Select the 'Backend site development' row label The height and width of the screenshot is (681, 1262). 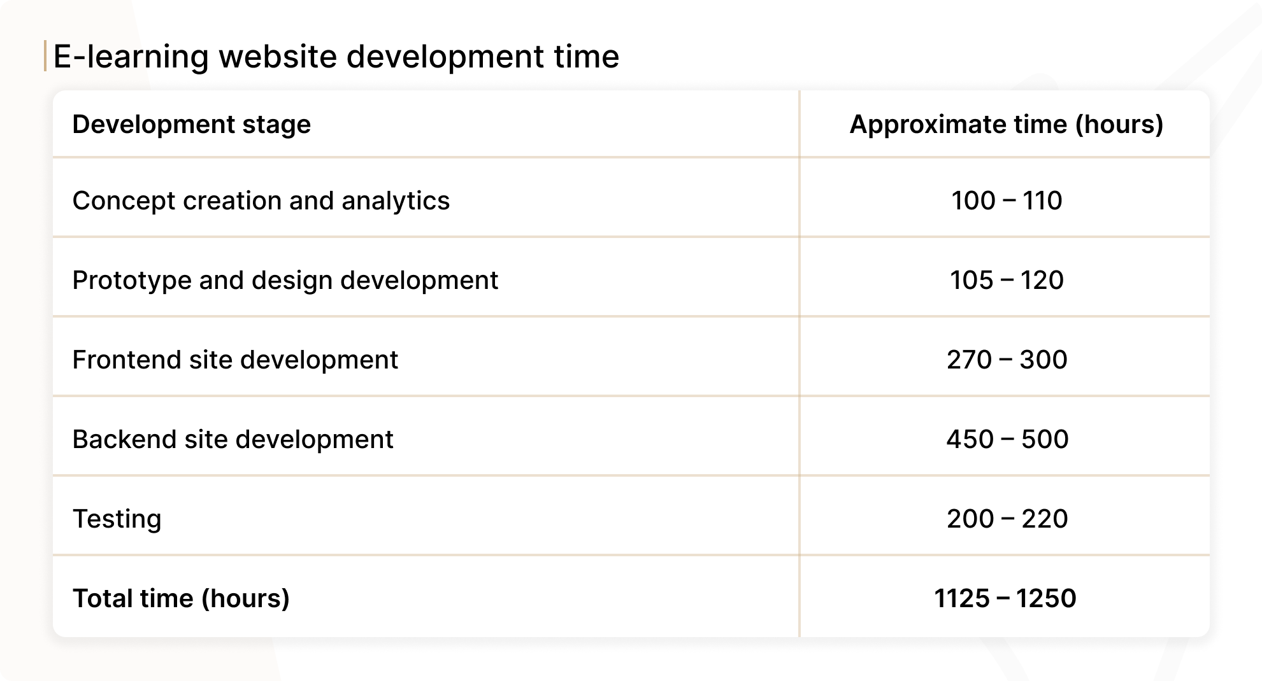click(x=233, y=439)
